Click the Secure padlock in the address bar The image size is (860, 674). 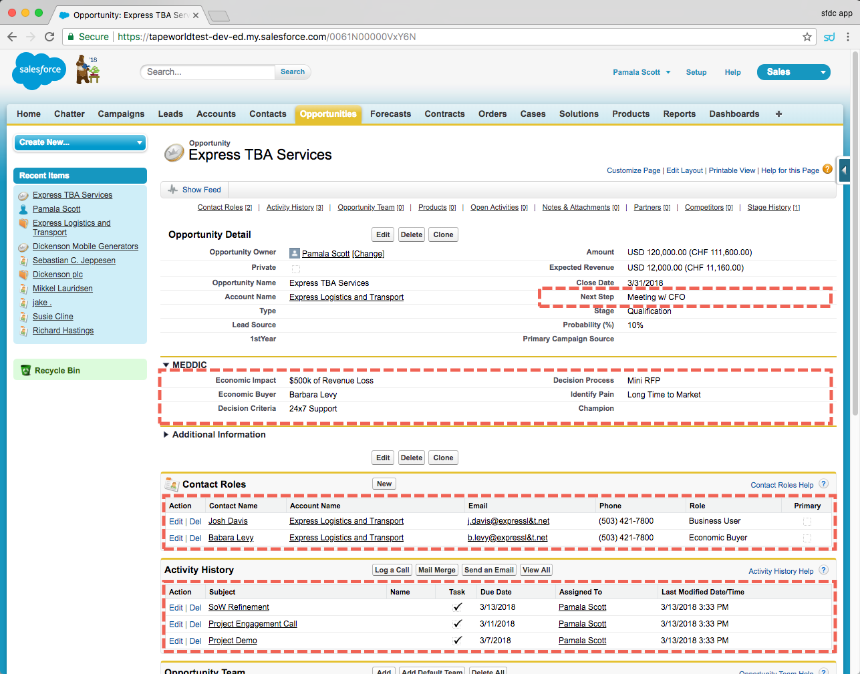tap(70, 37)
